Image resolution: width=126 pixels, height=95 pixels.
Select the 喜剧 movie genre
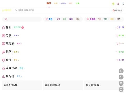[65, 19]
